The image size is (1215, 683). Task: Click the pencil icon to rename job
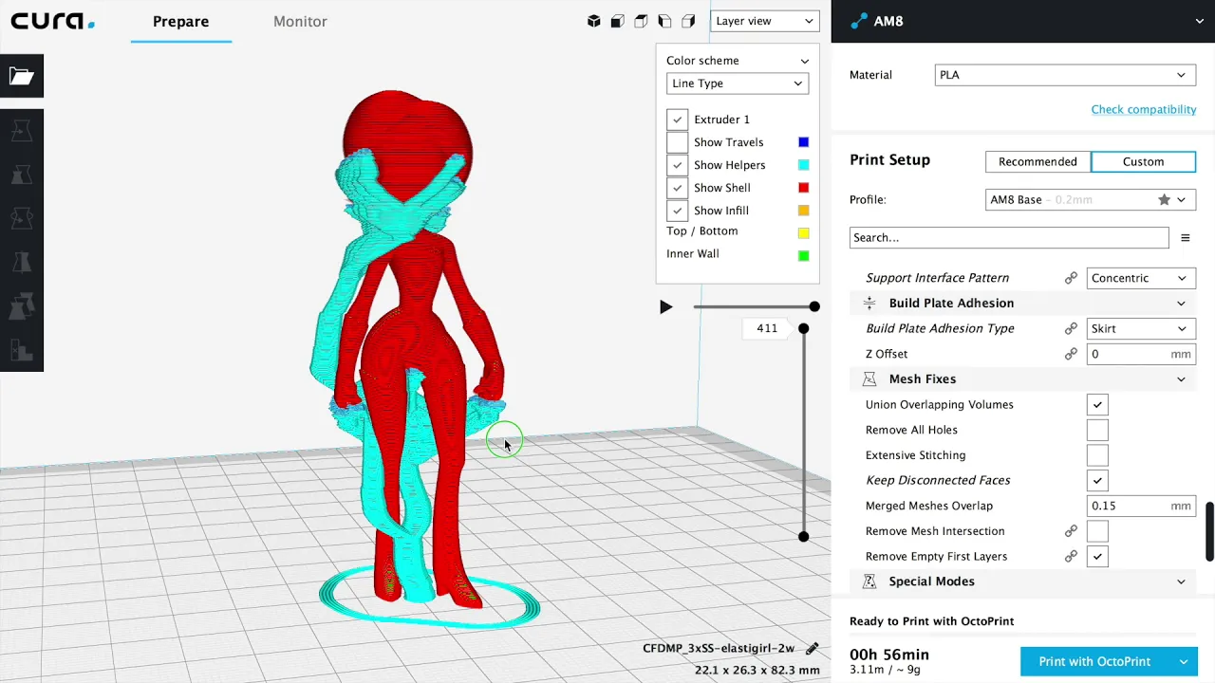click(x=812, y=649)
